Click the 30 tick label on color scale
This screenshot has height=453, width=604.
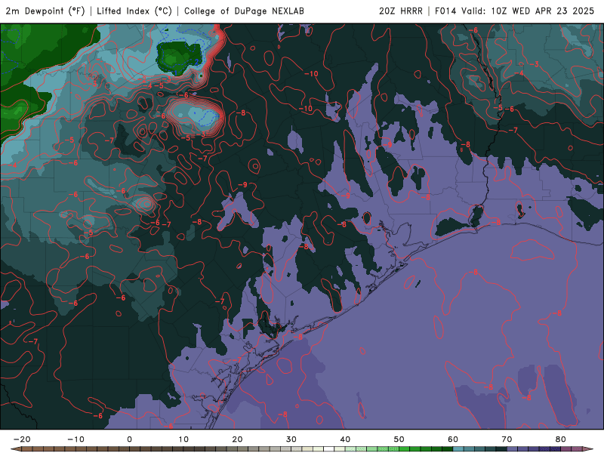click(x=291, y=439)
